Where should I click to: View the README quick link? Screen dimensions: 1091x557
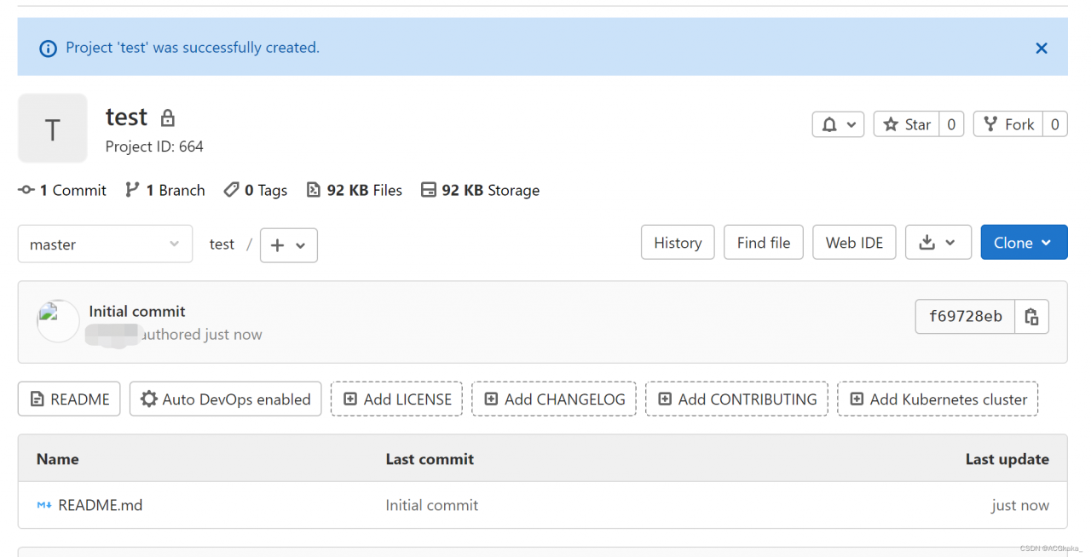pyautogui.click(x=69, y=399)
